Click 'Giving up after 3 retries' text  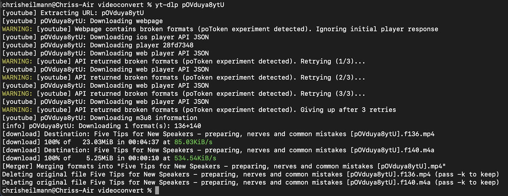coord(348,110)
